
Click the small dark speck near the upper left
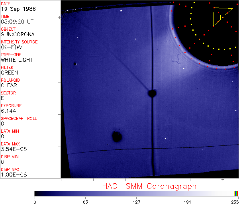[74, 64]
